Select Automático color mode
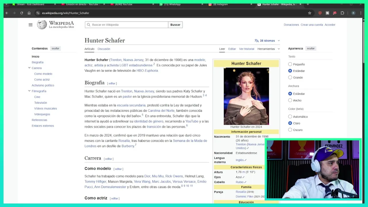This screenshot has height=207, width=368. tap(290, 117)
